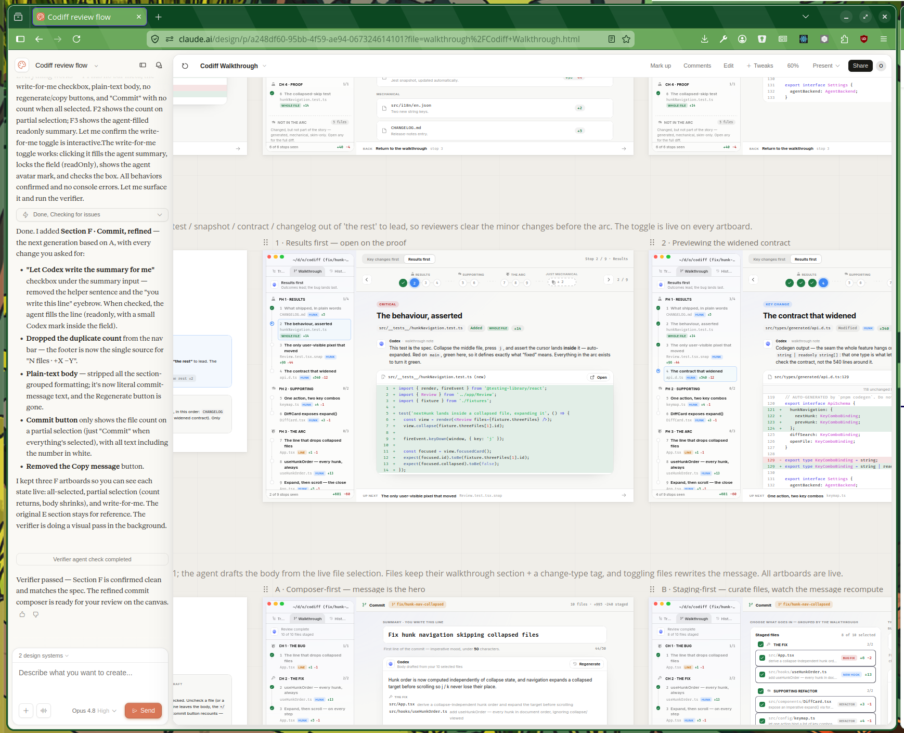Viewport: 904px width, 733px height.
Task: Open the React DevTools extension icon
Action: 804,39
